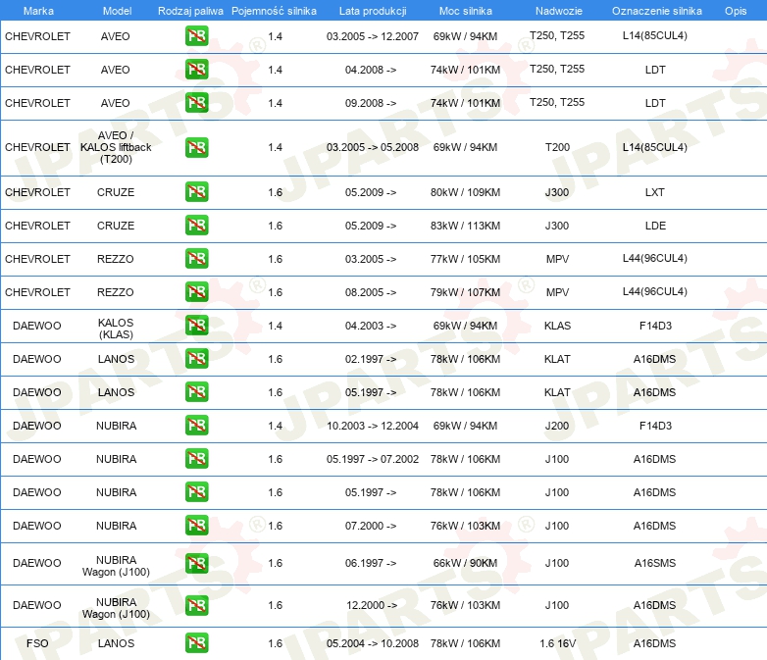The image size is (767, 660).
Task: Select the '12.2000 ->' date cell
Action: tap(372, 605)
